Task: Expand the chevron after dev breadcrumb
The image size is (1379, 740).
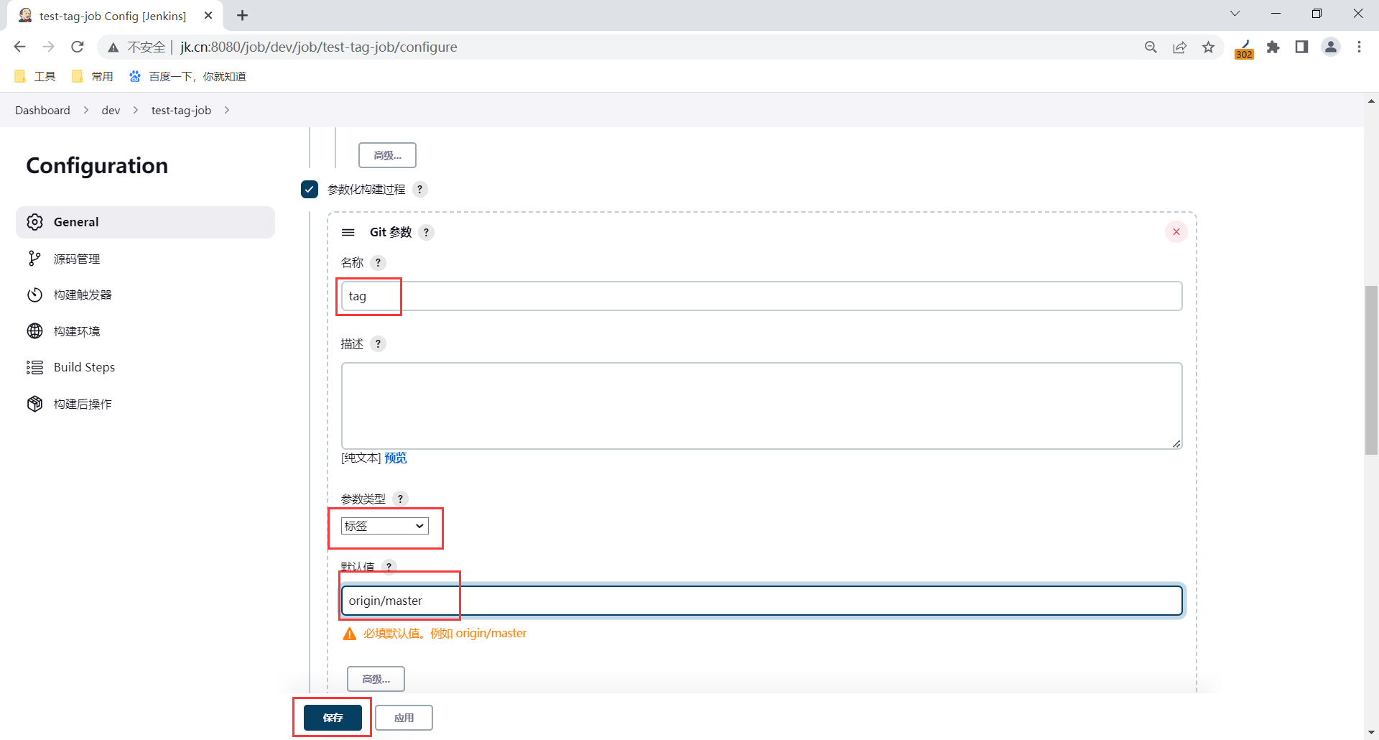Action: pos(136,110)
